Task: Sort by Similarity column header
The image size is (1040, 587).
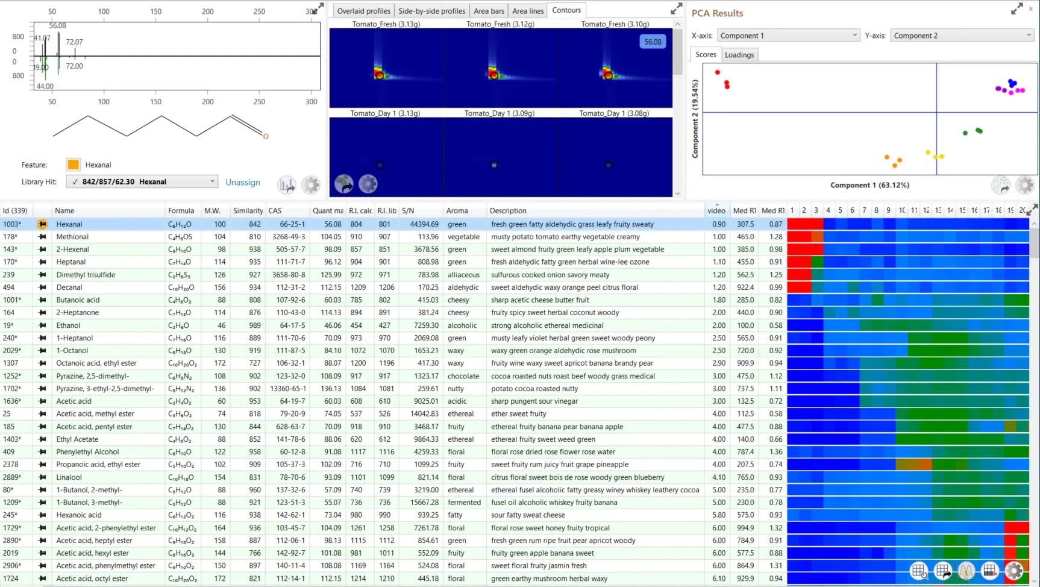Action: point(248,211)
